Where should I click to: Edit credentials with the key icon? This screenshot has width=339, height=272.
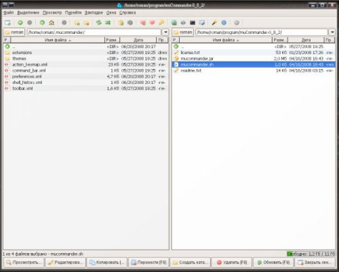coord(161,23)
